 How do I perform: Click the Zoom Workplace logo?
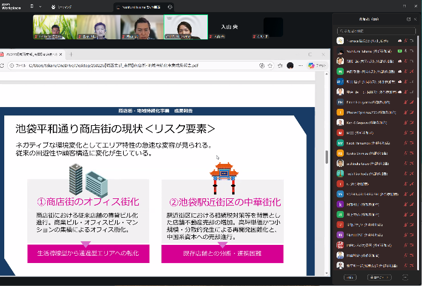[11, 6]
